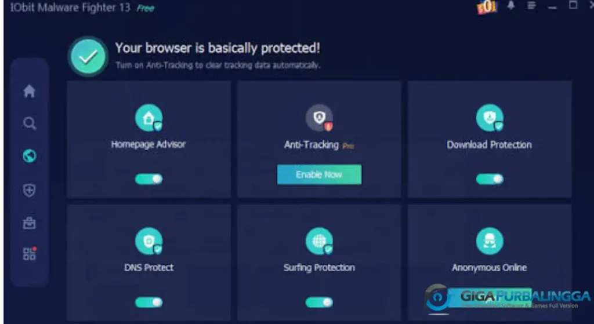594x324 pixels.
Task: Open the Security Guard shield sidebar icon
Action: pyautogui.click(x=29, y=190)
